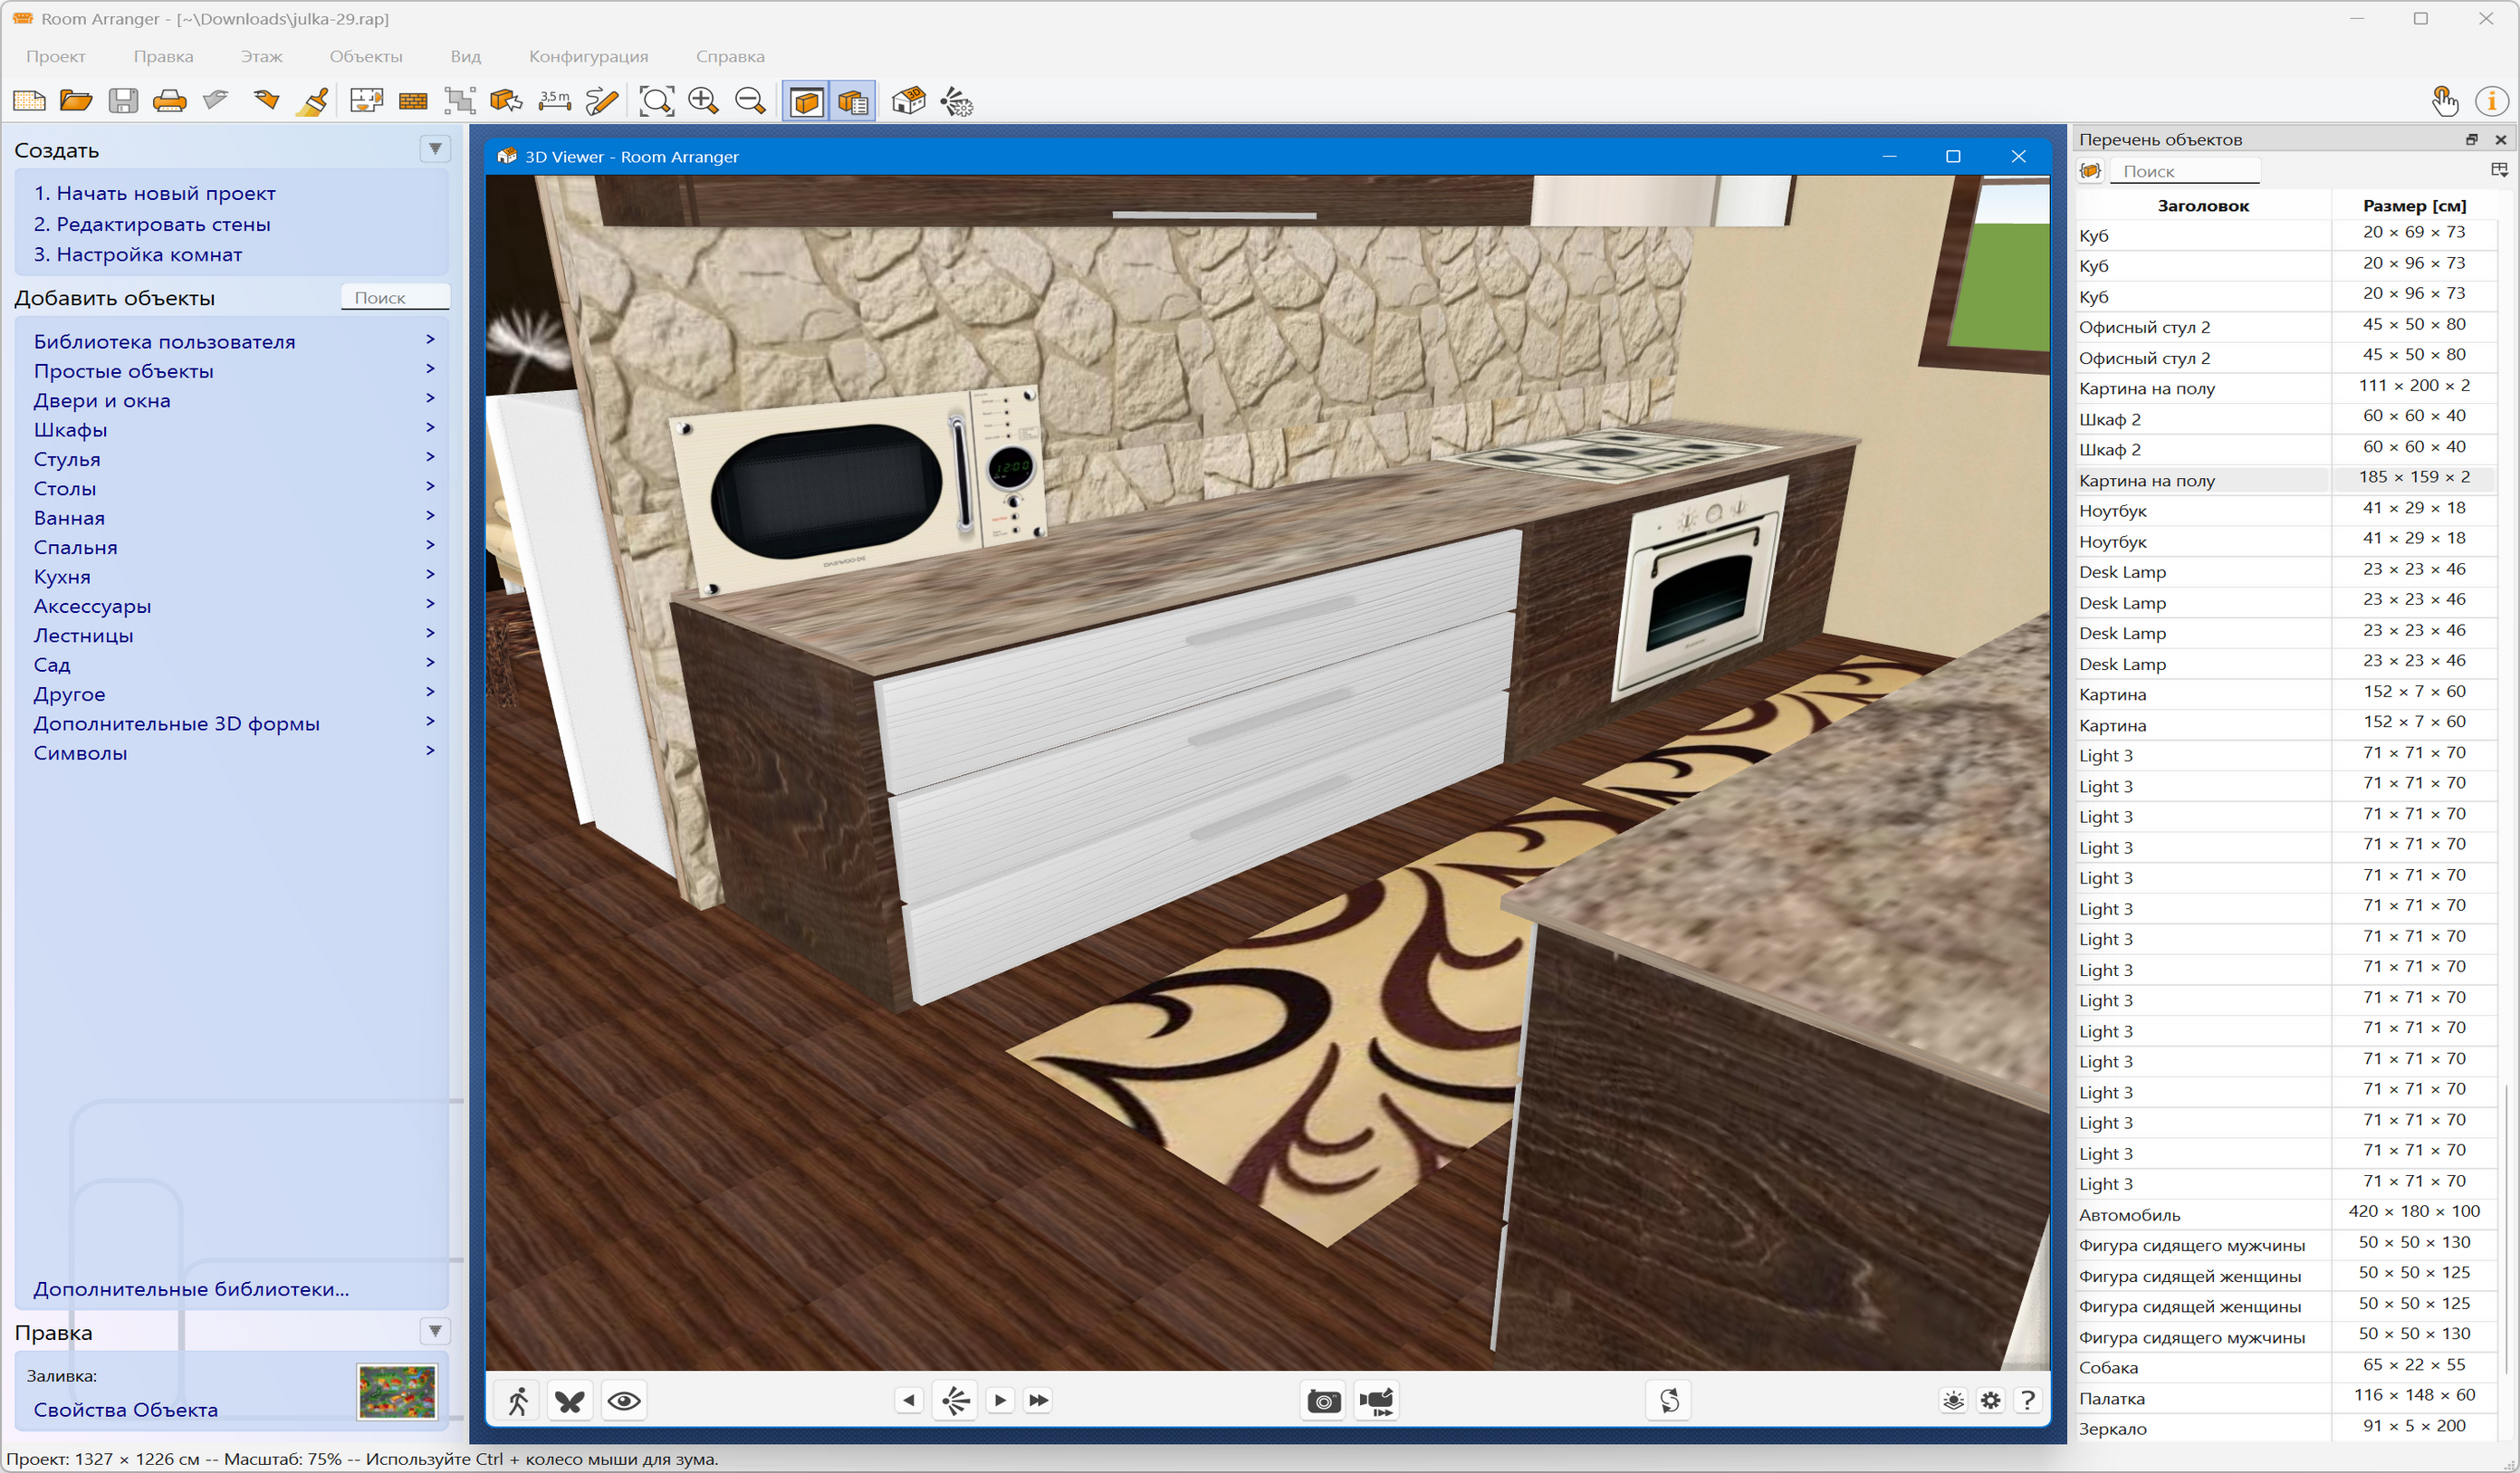
Task: Click Редактировать стены link
Action: coord(152,224)
